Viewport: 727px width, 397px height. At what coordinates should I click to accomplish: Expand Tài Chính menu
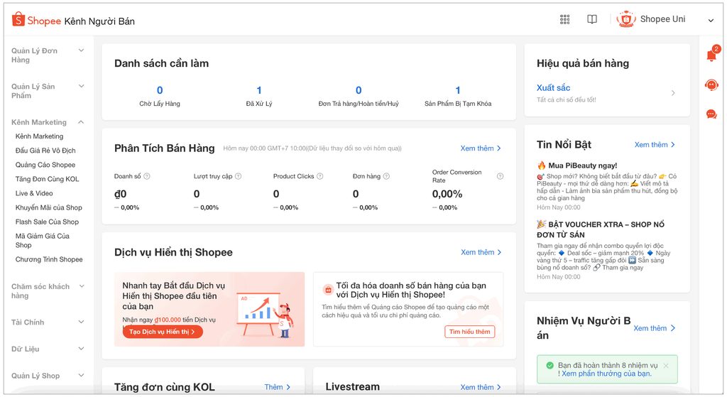click(x=81, y=322)
